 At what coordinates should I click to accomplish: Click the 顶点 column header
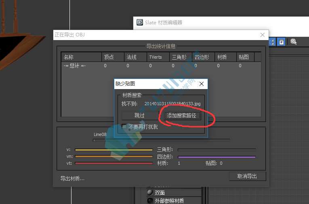click(x=113, y=57)
